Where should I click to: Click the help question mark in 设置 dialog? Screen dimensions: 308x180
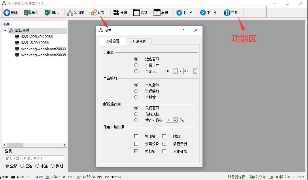[x=183, y=30]
